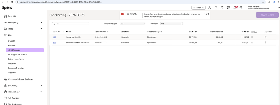
Task: Open the Löneform dropdown
Action: (x=172, y=23)
